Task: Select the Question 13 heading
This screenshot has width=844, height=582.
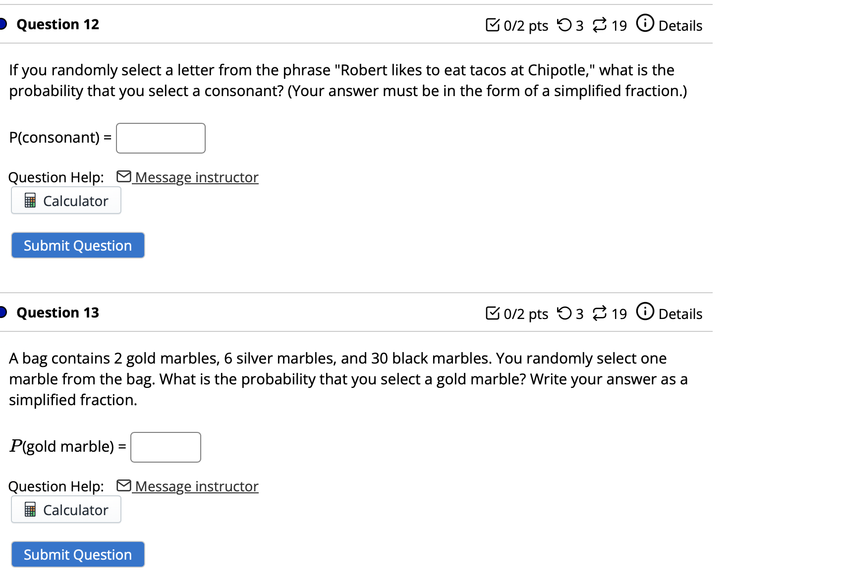Action: point(57,312)
